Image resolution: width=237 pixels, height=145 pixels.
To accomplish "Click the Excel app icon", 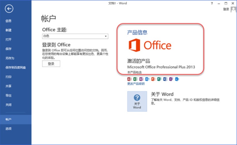I will pyautogui.click(x=135, y=79).
